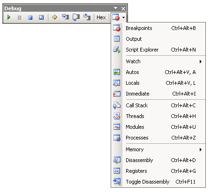Image resolution: width=211 pixels, height=192 pixels.
Task: Open the Breakpoints windows dropdown arrow
Action: coord(123,17)
